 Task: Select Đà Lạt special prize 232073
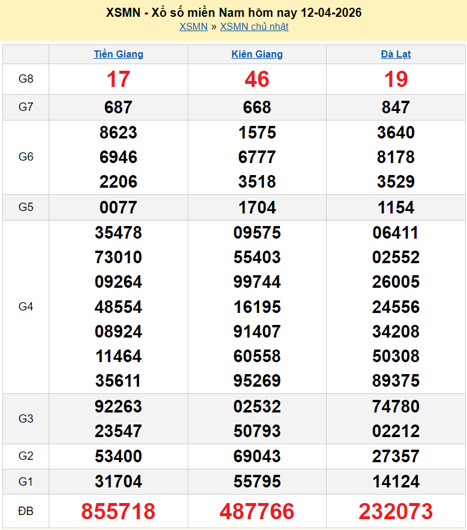point(396,511)
